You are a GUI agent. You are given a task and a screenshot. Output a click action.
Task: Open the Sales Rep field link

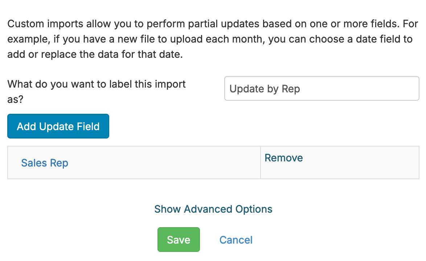click(45, 163)
